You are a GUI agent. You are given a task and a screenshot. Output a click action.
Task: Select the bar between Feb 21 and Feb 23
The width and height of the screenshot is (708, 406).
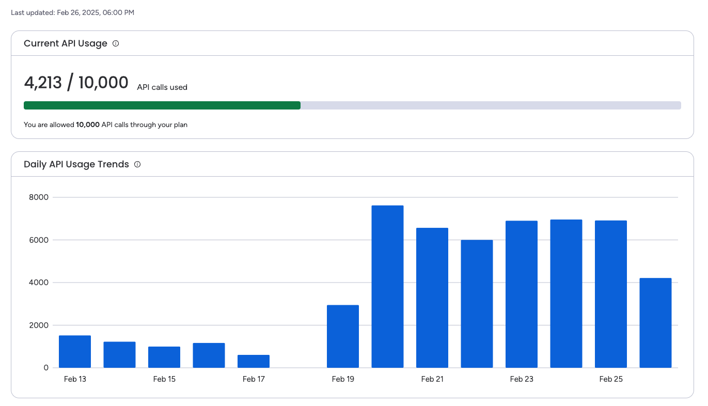[477, 304]
